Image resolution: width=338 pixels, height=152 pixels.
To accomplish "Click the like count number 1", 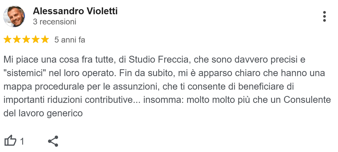I will point(22,141).
